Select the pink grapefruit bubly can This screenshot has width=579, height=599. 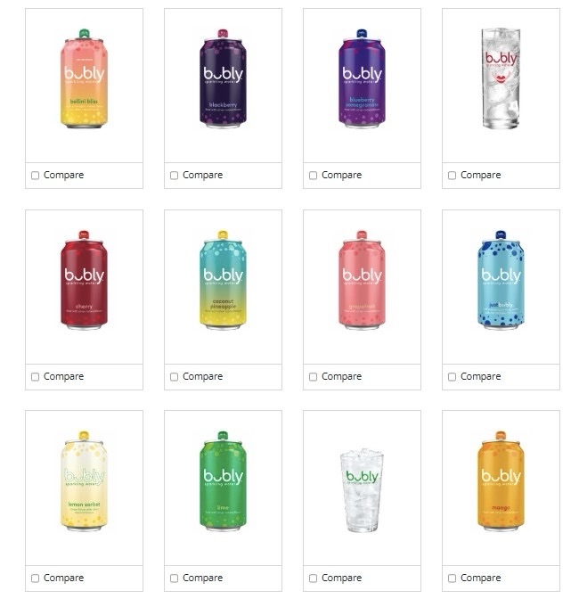pos(362,280)
